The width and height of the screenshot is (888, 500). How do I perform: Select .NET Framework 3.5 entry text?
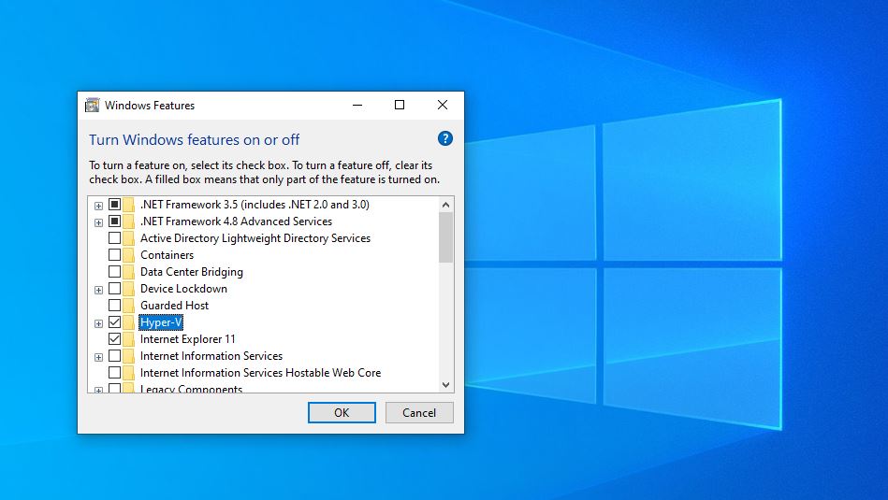pos(255,204)
